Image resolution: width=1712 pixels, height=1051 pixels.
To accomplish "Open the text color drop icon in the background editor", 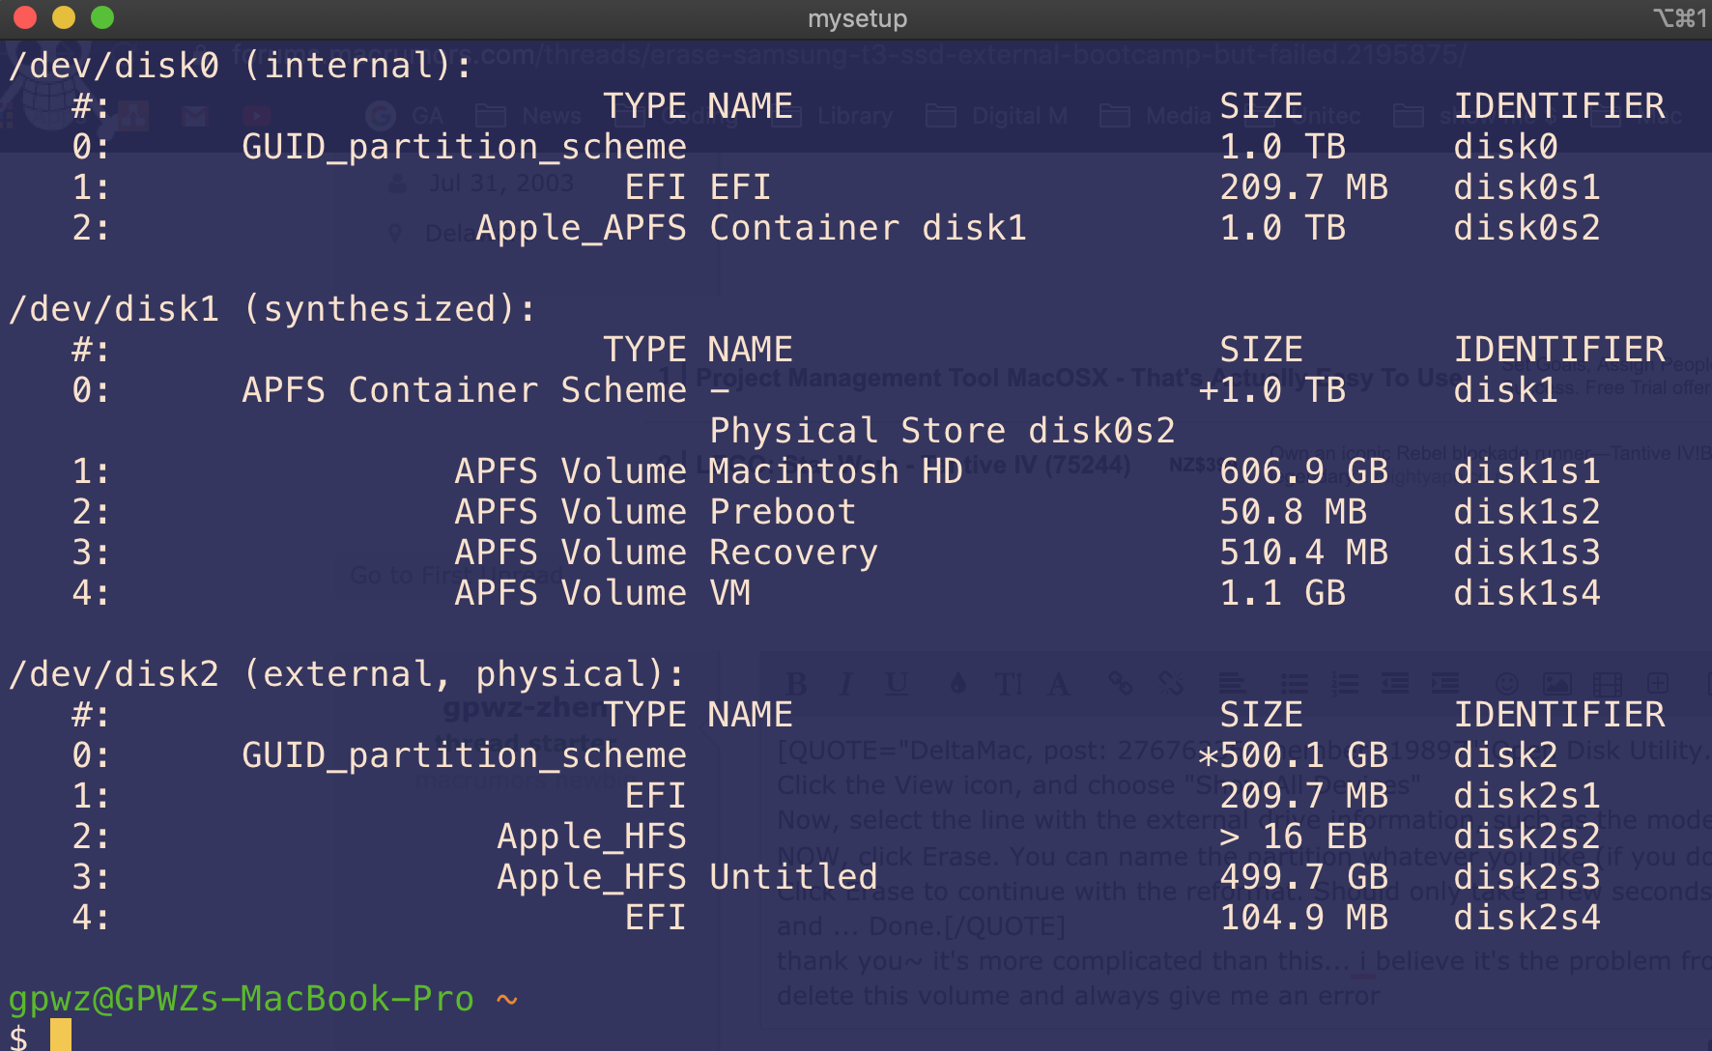I will tap(957, 684).
